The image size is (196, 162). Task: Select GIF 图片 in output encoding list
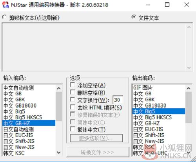coord(159,88)
